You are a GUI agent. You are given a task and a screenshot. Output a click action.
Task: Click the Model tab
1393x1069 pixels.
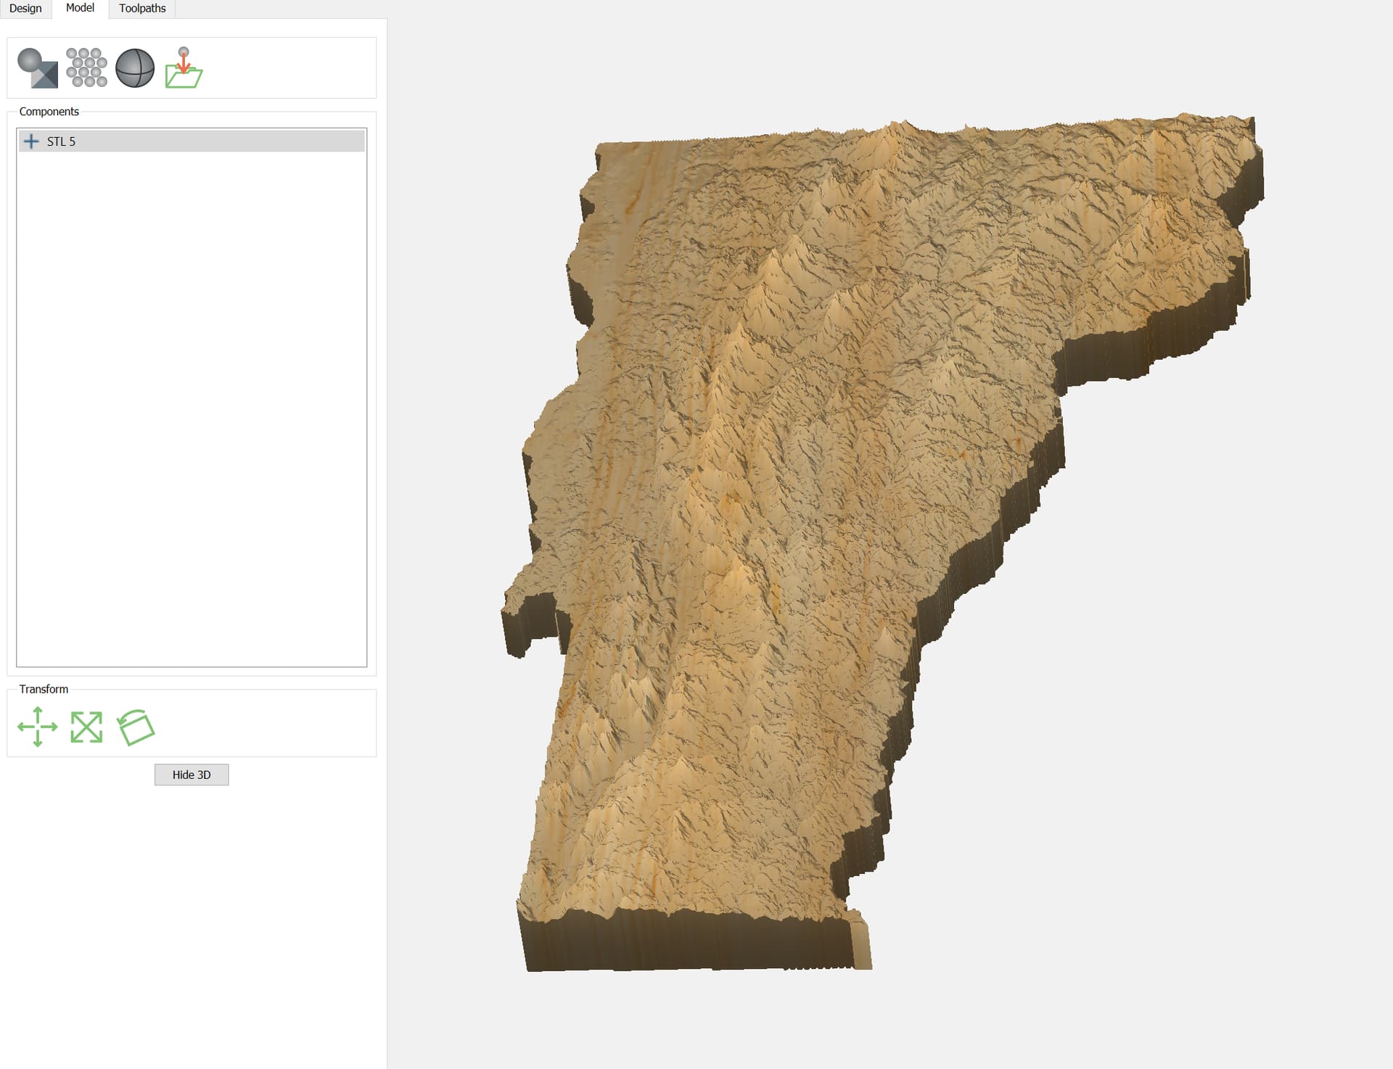click(80, 8)
